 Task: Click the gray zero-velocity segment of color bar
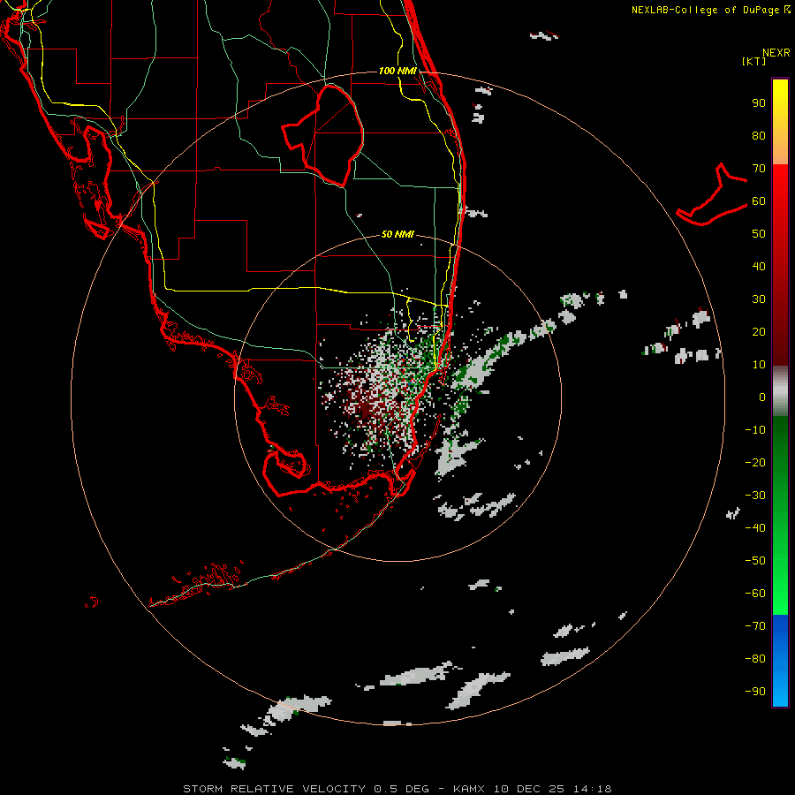780,391
